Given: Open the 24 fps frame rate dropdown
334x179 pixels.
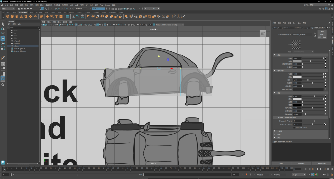Looking at the screenshot, I should point(299,175).
